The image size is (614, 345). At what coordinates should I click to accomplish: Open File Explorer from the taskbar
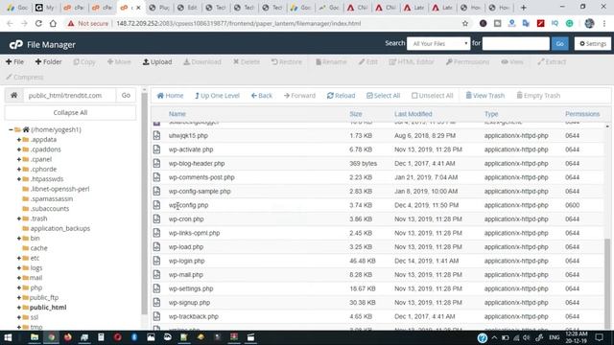[35, 337]
